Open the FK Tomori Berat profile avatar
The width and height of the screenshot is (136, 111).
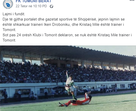8,4
